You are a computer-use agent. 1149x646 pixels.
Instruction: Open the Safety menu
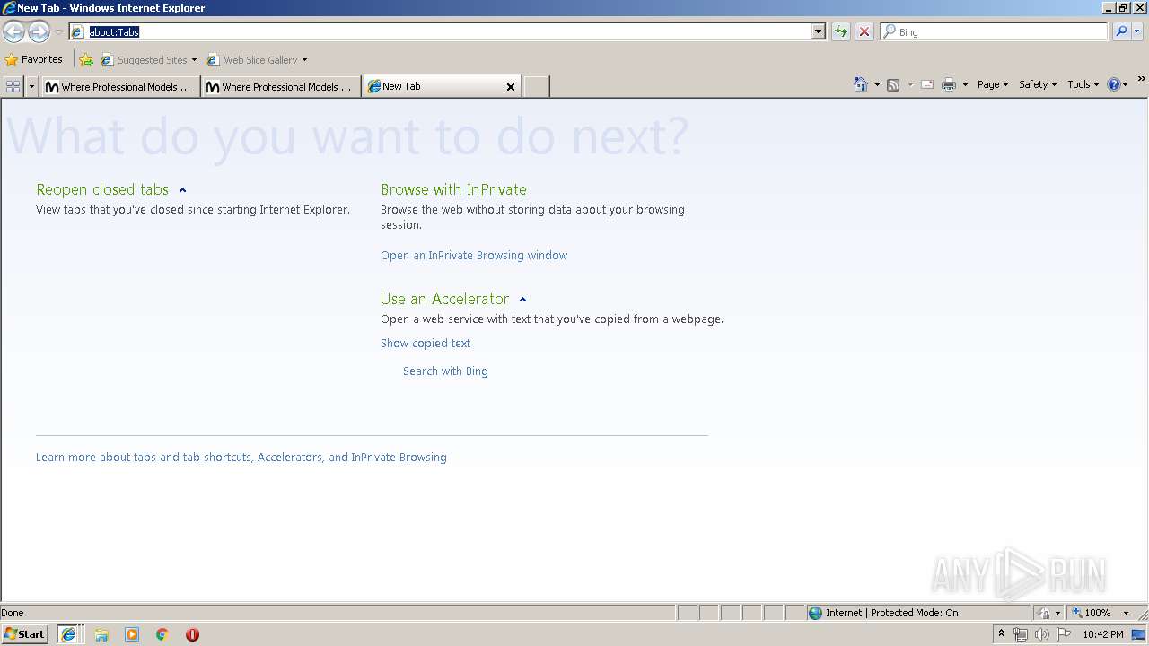tap(1038, 84)
